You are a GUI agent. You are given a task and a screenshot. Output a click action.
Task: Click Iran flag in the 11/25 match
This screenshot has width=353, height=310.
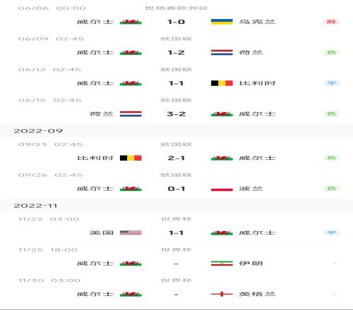pos(222,263)
